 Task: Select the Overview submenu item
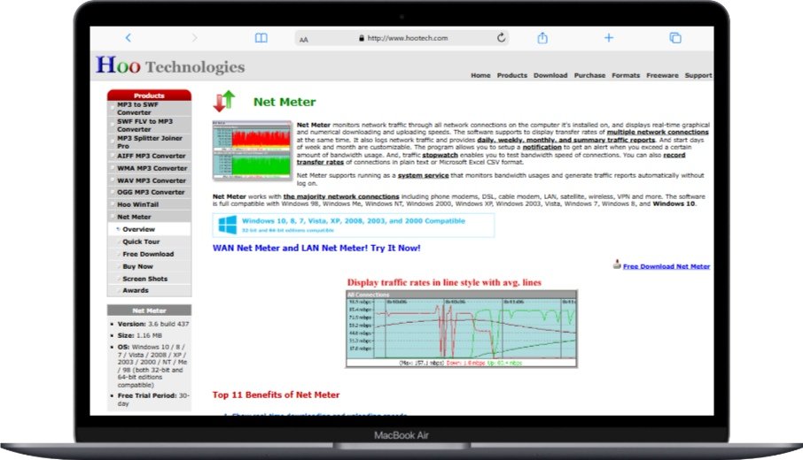click(149, 229)
